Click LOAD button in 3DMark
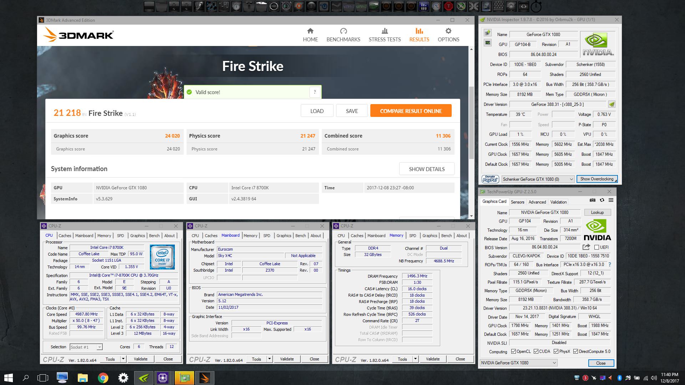This screenshot has width=685, height=385. pos(317,111)
